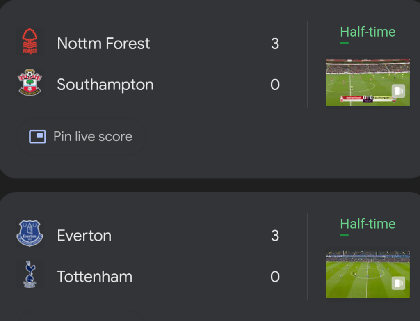
Task: Click the picture-in-picture pin icon
Action: tap(37, 137)
